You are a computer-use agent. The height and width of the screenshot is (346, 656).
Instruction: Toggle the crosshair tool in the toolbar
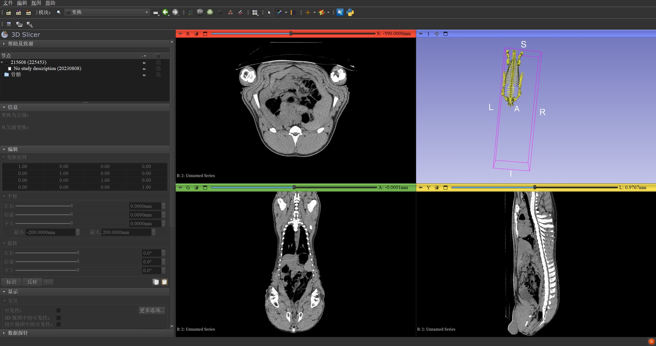[308, 12]
